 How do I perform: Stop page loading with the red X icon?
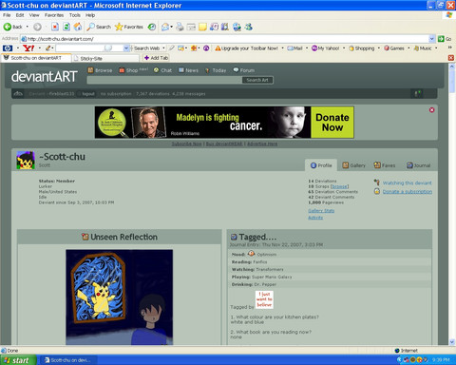tap(55, 27)
